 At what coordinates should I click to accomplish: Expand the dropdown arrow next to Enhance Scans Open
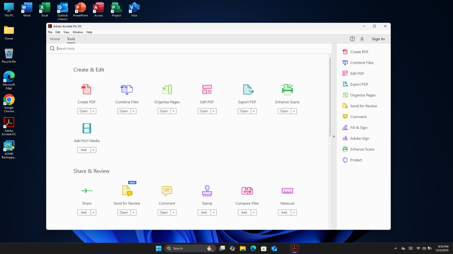(294, 111)
